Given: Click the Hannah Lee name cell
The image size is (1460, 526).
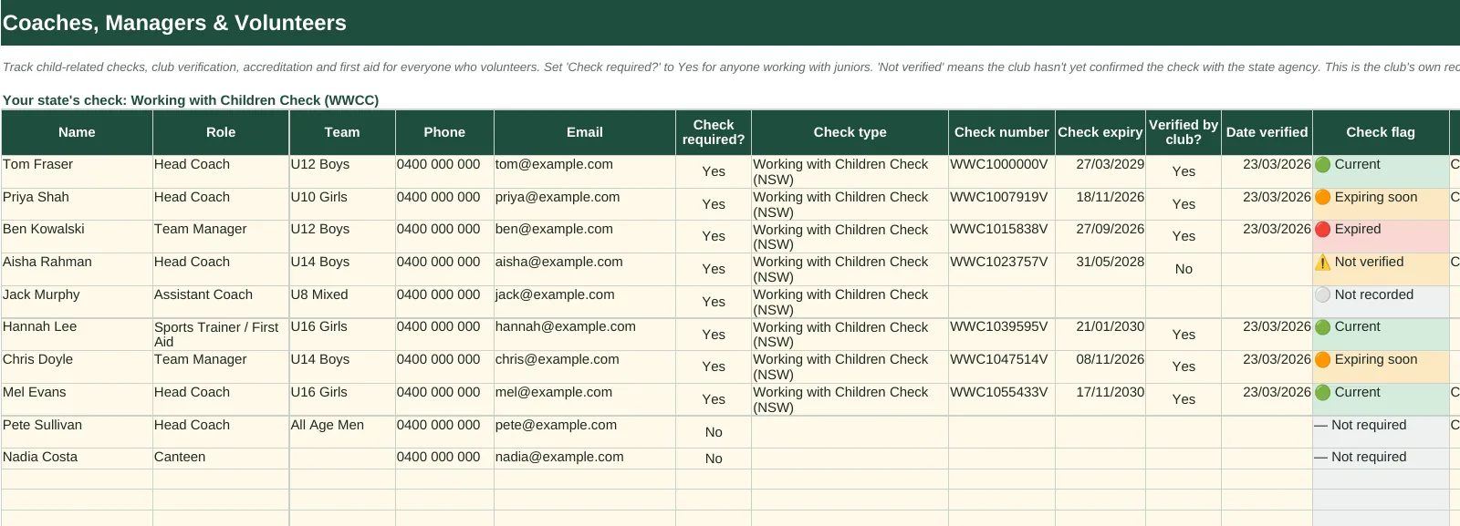Looking at the screenshot, I should [x=77, y=335].
